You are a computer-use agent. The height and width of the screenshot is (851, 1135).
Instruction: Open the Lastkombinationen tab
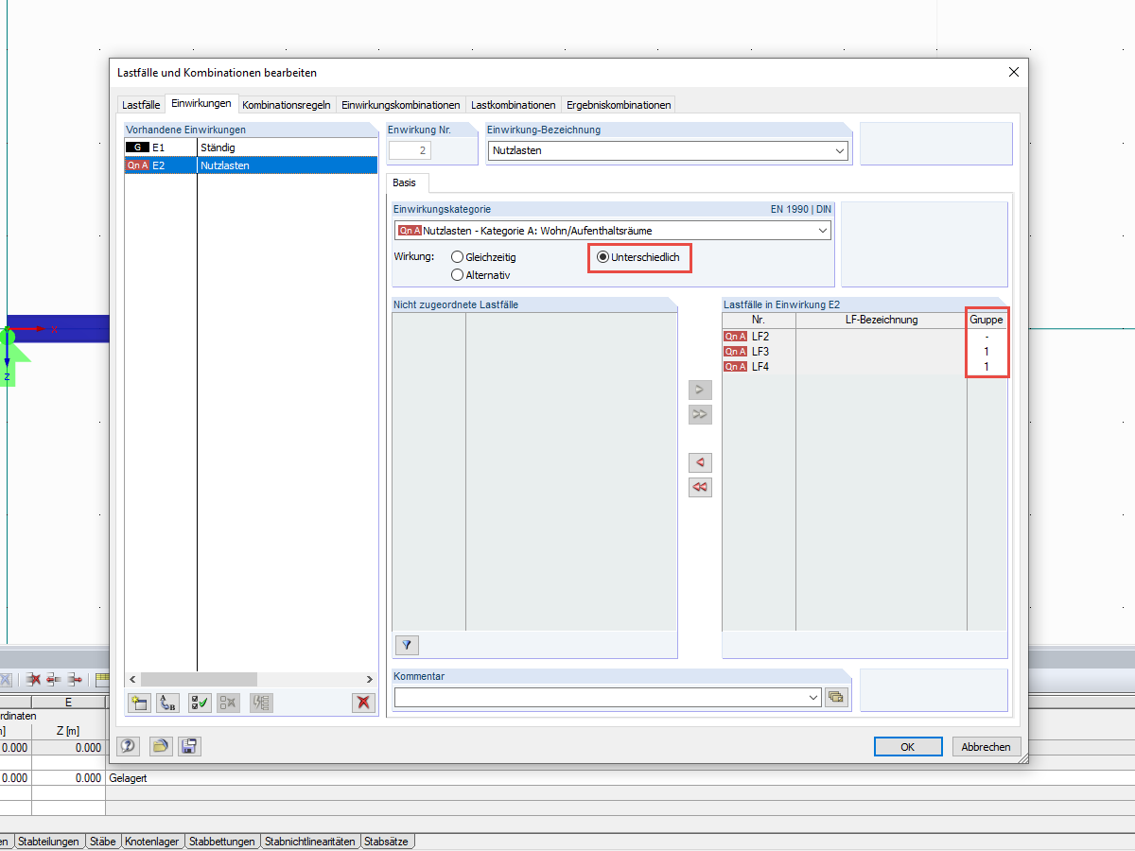tap(514, 105)
